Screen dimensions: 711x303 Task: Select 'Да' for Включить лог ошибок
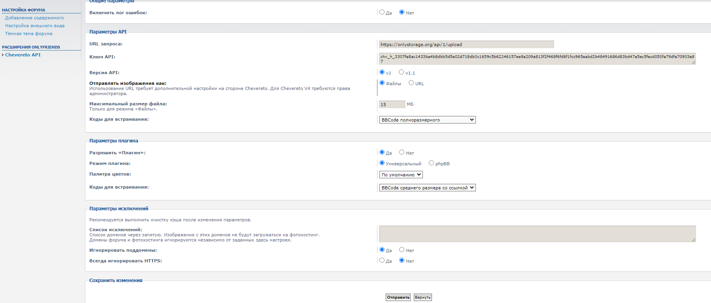click(x=382, y=12)
